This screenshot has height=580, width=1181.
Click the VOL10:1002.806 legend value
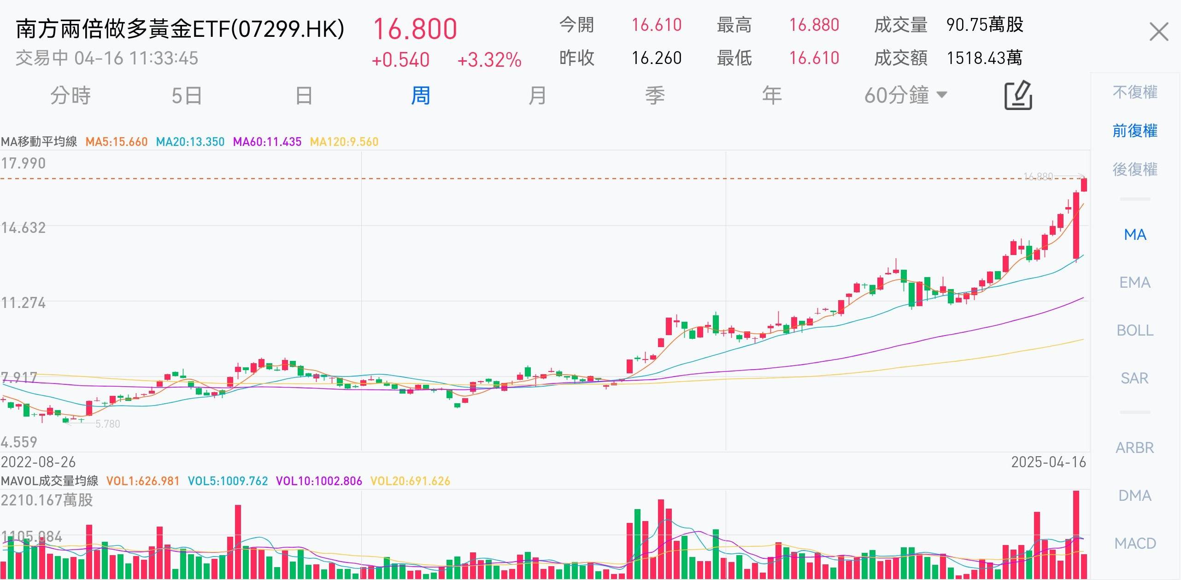[x=319, y=481]
